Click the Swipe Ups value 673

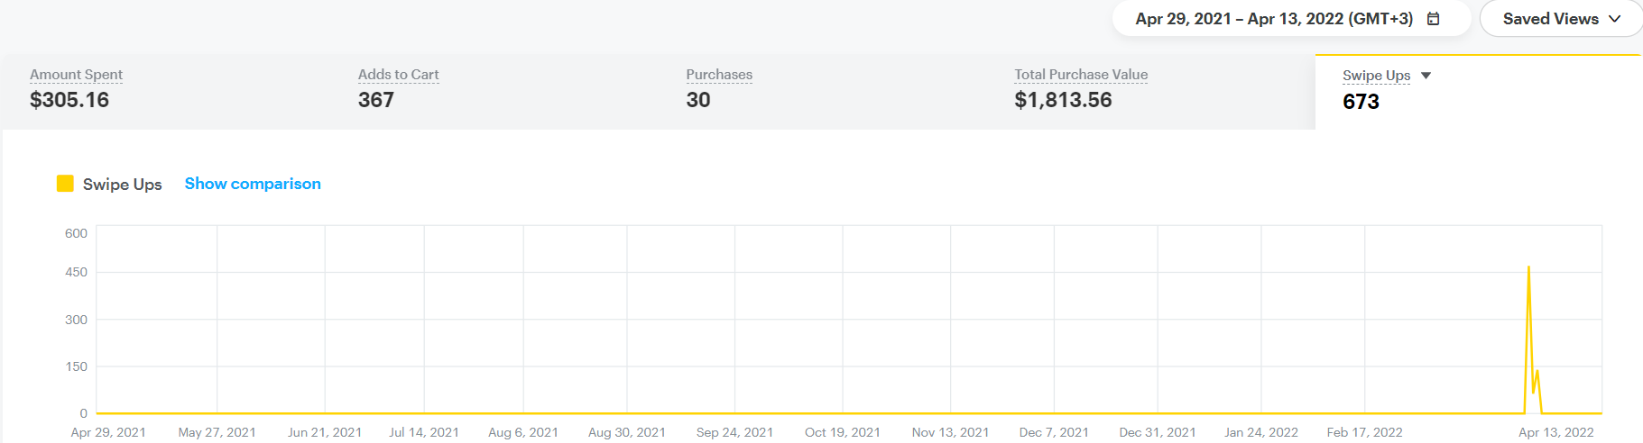pyautogui.click(x=1361, y=102)
